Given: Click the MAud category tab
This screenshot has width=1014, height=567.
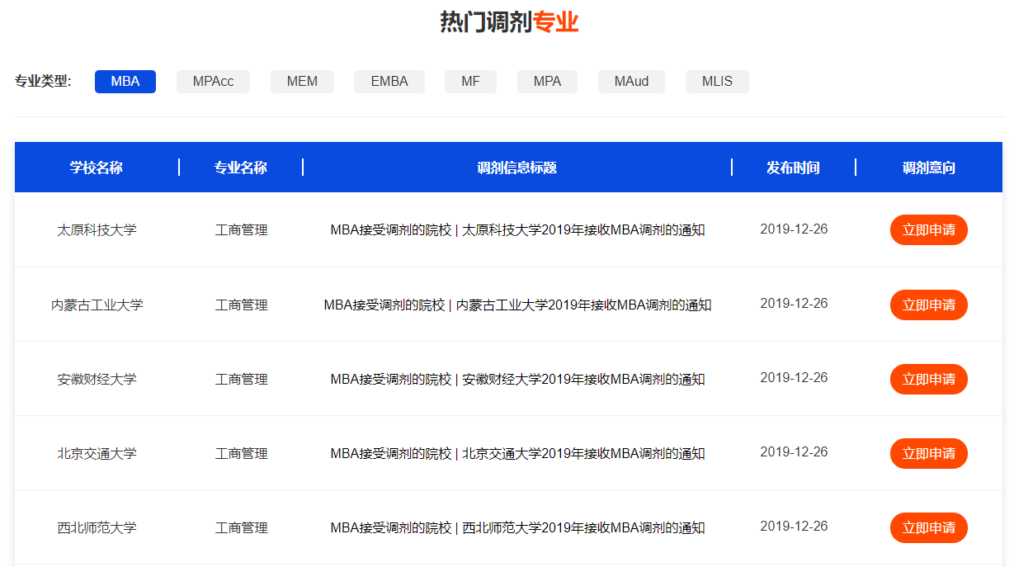Looking at the screenshot, I should 631,82.
